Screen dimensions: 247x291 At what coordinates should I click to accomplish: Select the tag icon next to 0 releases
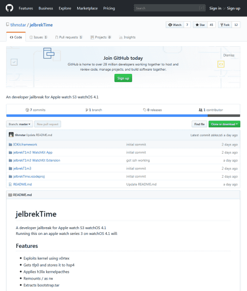[x=144, y=110]
